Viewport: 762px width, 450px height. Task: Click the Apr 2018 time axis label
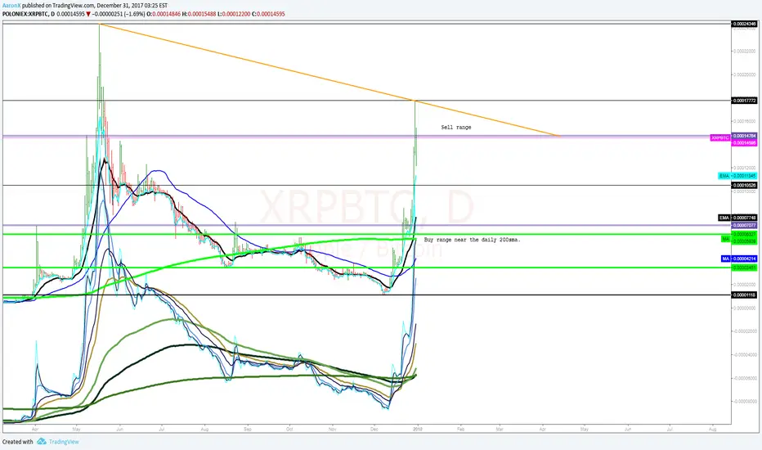[x=542, y=429]
